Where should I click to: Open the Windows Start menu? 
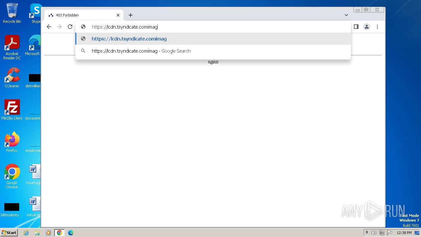pyautogui.click(x=9, y=232)
